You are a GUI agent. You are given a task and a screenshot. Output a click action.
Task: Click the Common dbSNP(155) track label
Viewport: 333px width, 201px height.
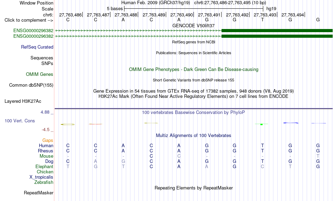31,85
